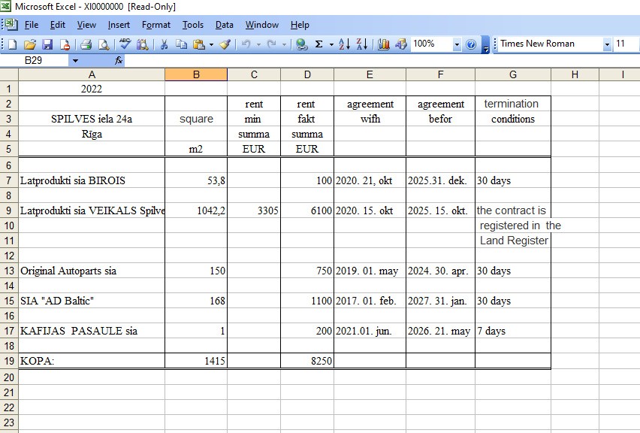Select the row 19 header

coord(8,361)
